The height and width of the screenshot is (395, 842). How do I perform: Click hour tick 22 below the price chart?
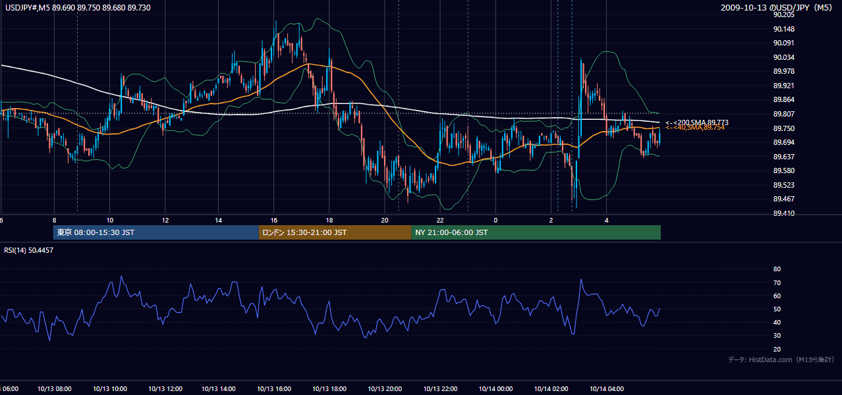[440, 221]
